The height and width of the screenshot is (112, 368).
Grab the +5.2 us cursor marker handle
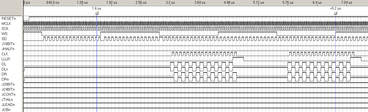coord(335,13)
